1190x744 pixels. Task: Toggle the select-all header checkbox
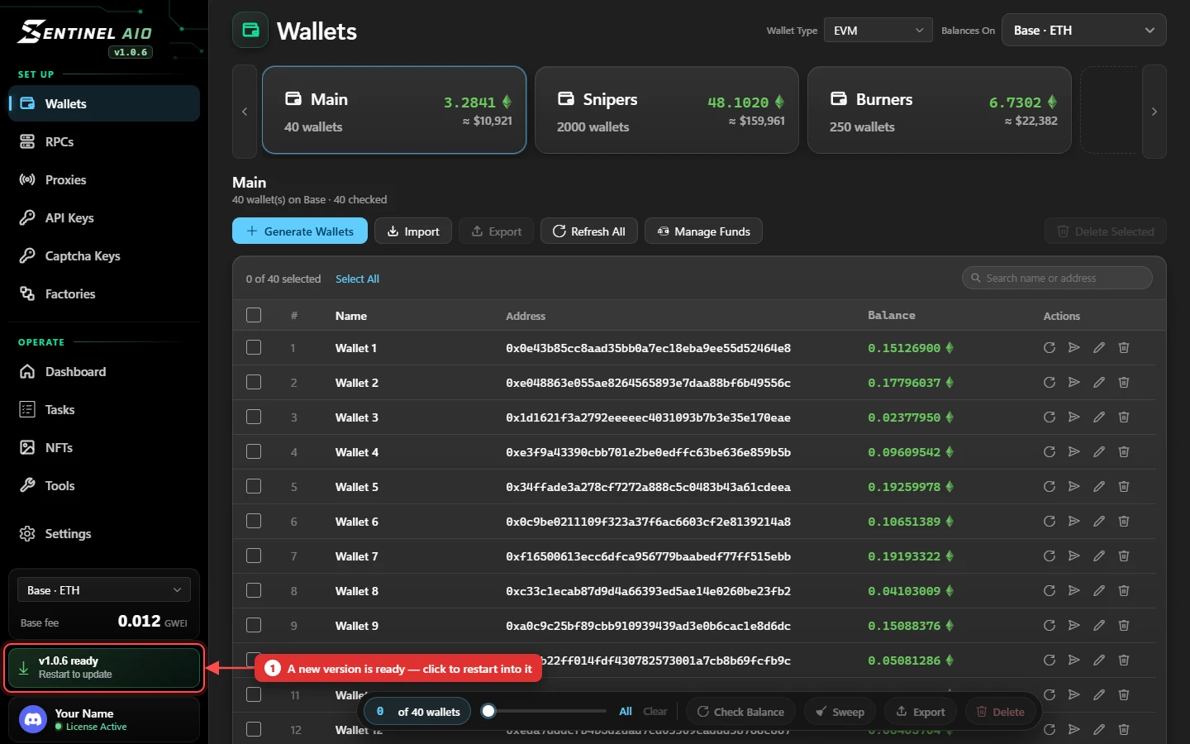point(254,315)
